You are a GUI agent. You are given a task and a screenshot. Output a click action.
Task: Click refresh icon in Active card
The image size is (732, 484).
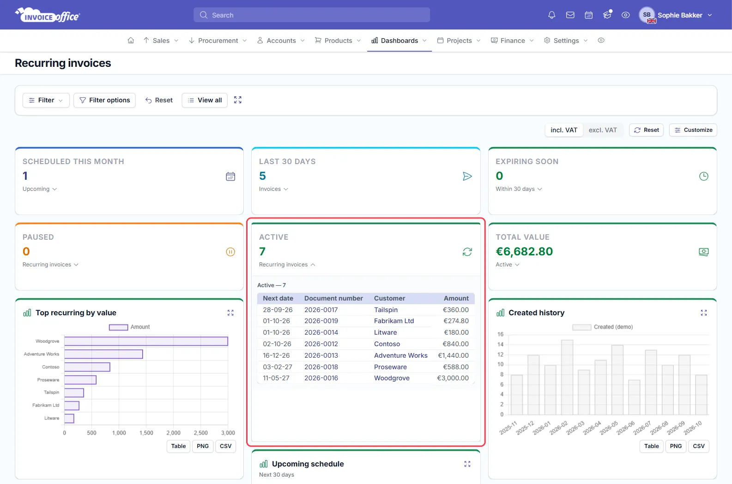[467, 252]
